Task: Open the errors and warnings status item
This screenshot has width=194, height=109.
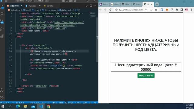Action: tap(20, 103)
